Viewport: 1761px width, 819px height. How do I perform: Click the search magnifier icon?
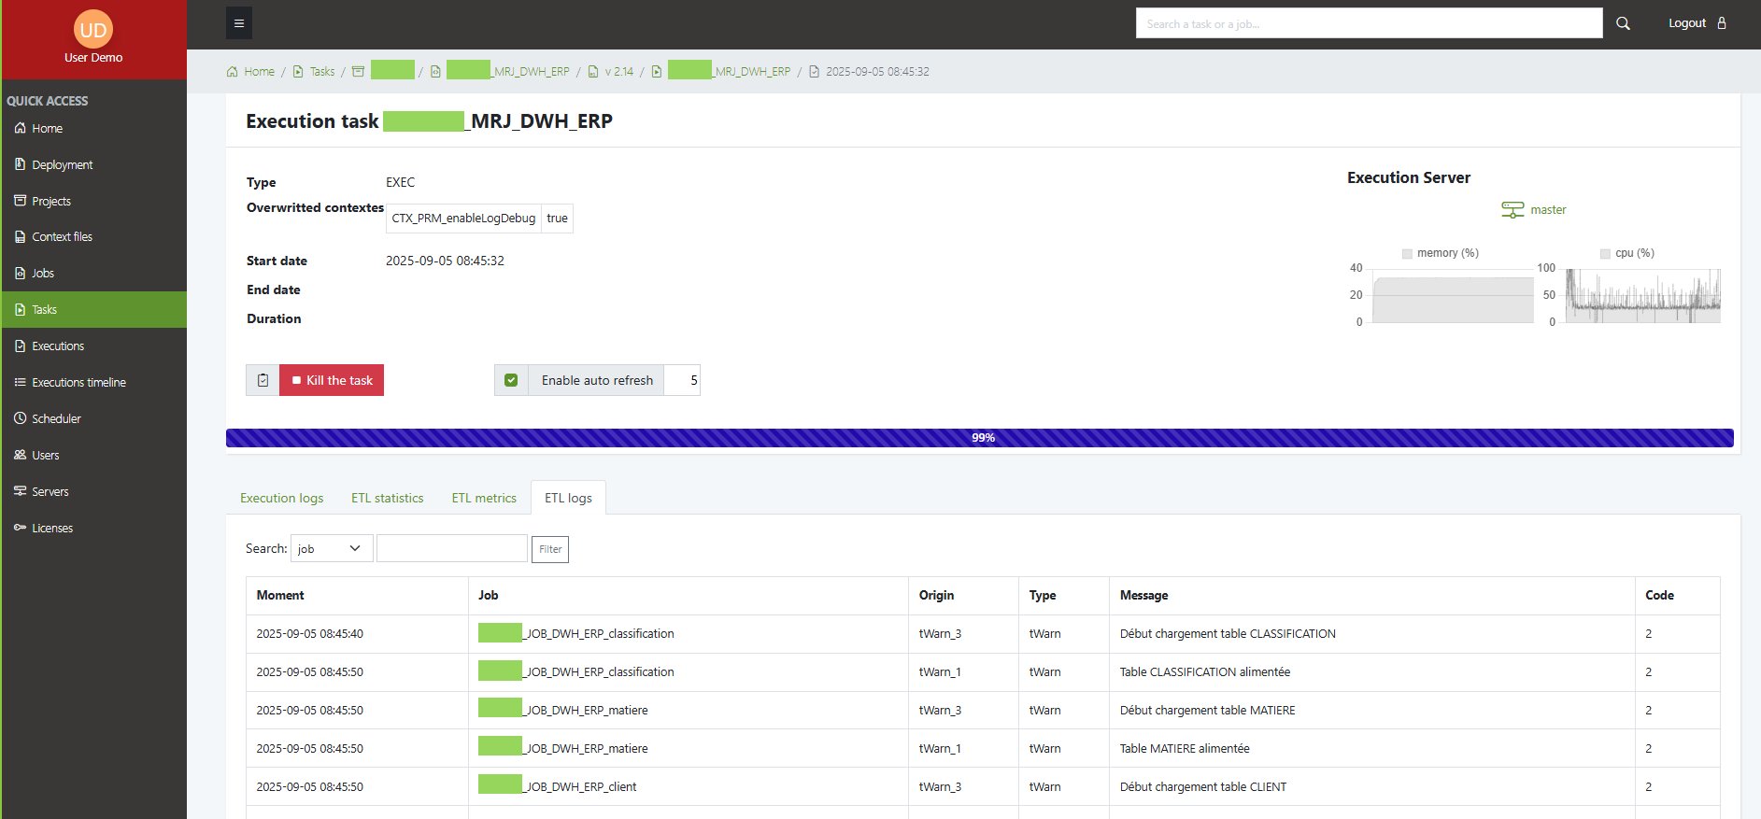[x=1624, y=23]
